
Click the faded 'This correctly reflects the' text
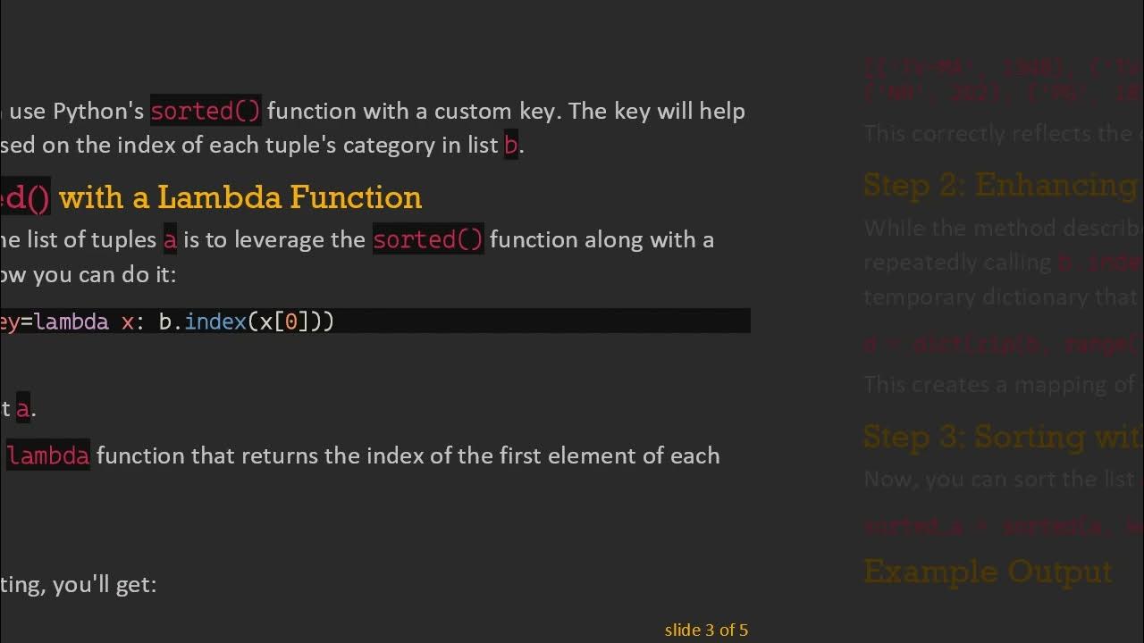click(x=997, y=134)
